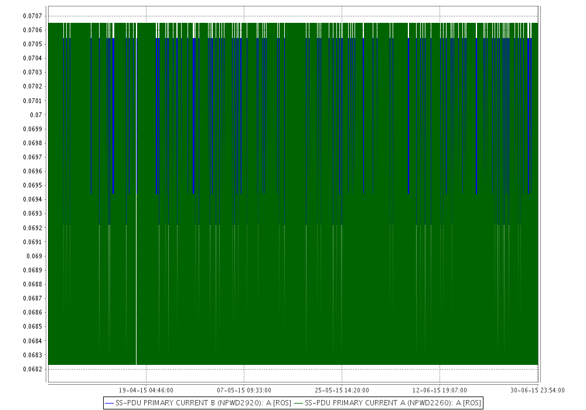Click y-axis value 0.0685
The image size is (586, 410).
click(32, 326)
